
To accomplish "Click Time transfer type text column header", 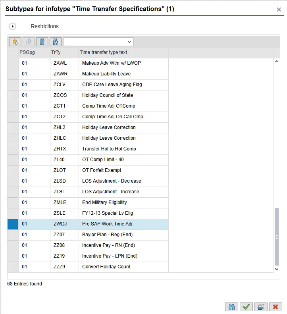I will point(123,52).
